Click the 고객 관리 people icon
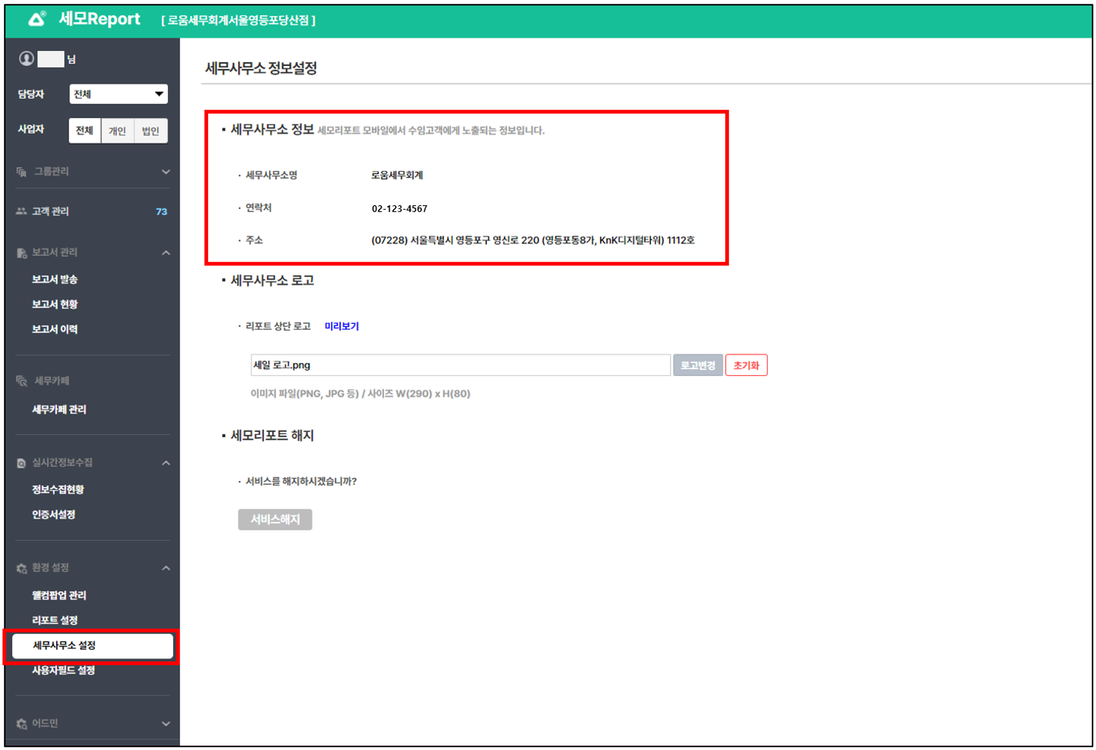Viewport: 1096px width, 750px height. tap(21, 211)
